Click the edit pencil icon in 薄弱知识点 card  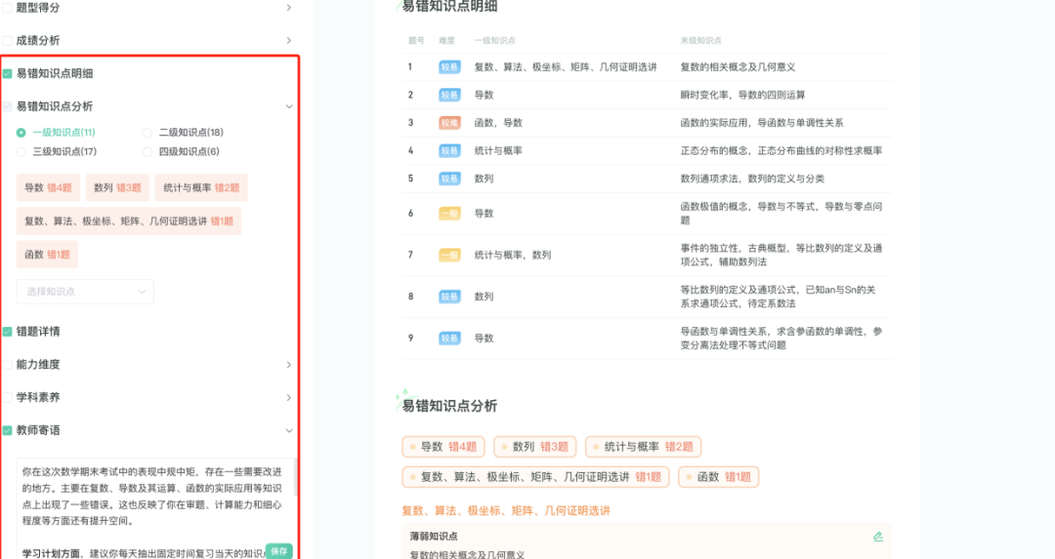tap(877, 537)
